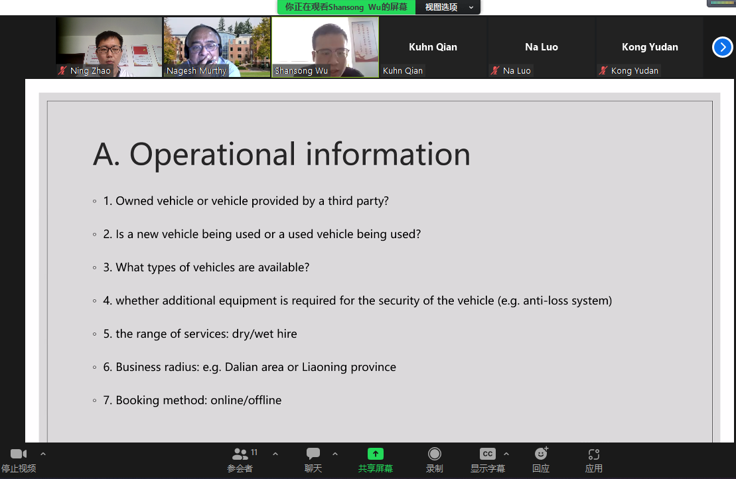Click '5. the range of services: dry/wet hire'
This screenshot has width=736, height=479.
[x=200, y=334]
